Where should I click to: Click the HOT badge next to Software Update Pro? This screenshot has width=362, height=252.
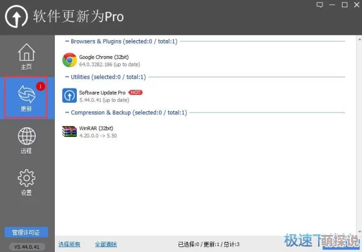click(135, 93)
